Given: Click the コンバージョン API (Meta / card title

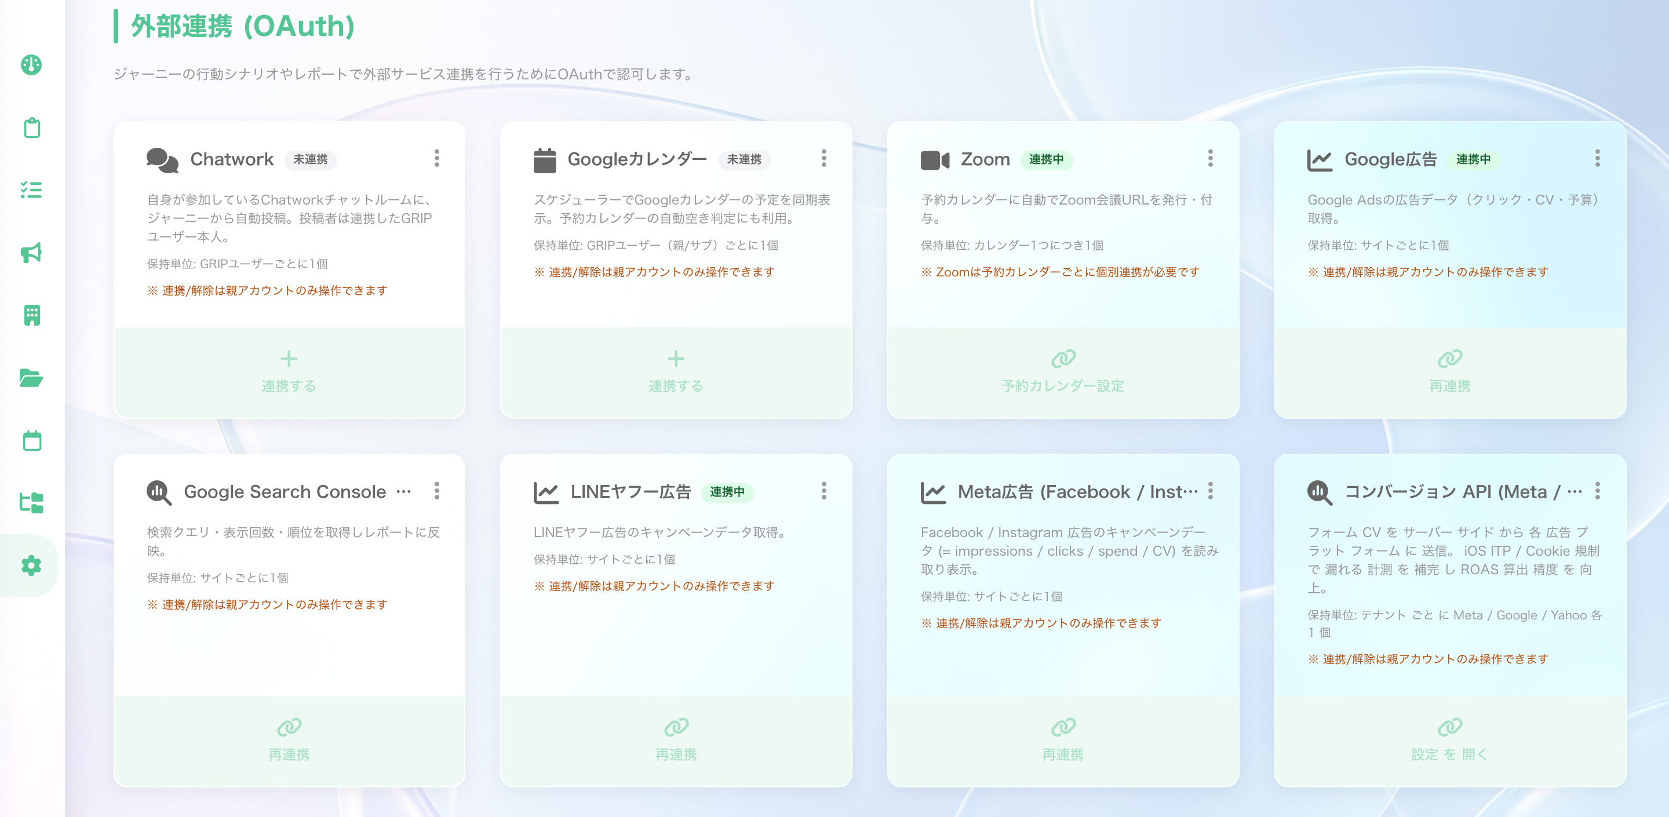Looking at the screenshot, I should [x=1464, y=493].
